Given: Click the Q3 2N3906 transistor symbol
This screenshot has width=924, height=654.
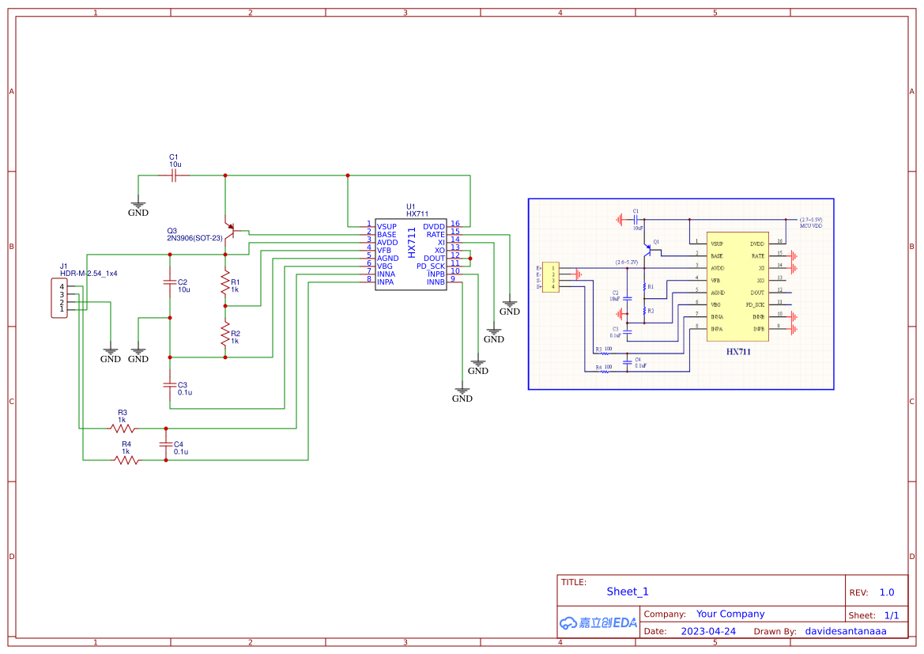Looking at the screenshot, I should (x=228, y=232).
